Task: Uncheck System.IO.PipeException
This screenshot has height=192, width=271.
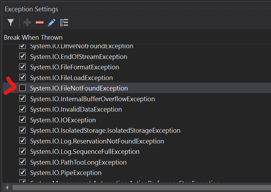Action: 22,172
